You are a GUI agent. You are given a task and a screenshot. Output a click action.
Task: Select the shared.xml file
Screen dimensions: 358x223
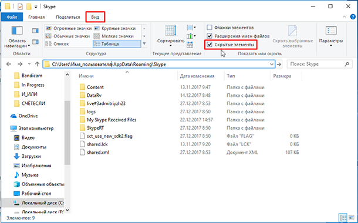[x=98, y=152]
